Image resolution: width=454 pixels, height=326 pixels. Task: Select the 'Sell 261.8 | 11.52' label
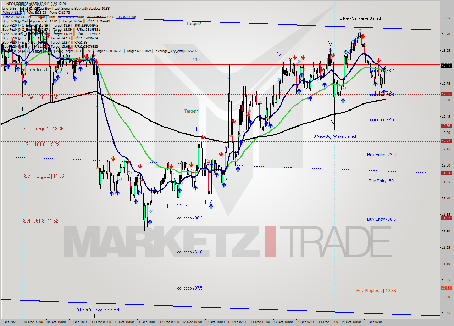[x=41, y=221]
